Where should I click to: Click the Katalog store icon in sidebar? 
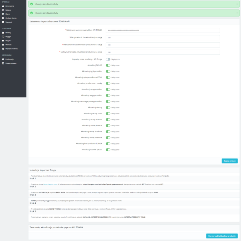[3, 10]
